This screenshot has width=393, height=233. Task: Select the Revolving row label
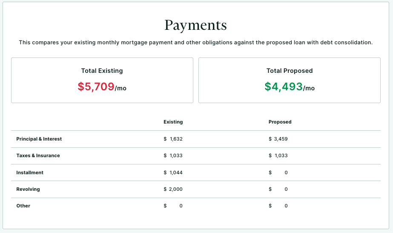pos(28,189)
